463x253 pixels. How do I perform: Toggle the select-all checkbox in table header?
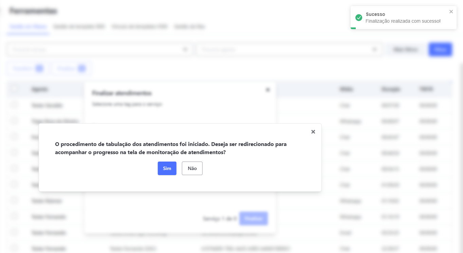14,89
